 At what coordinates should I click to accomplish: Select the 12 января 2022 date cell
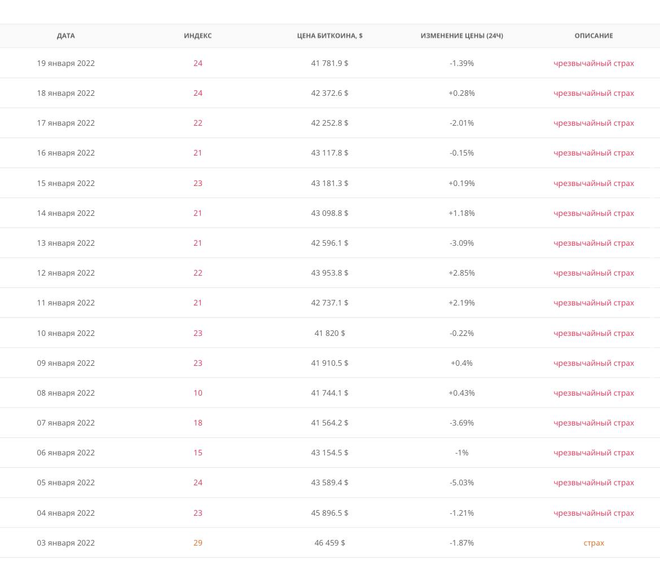click(x=66, y=273)
